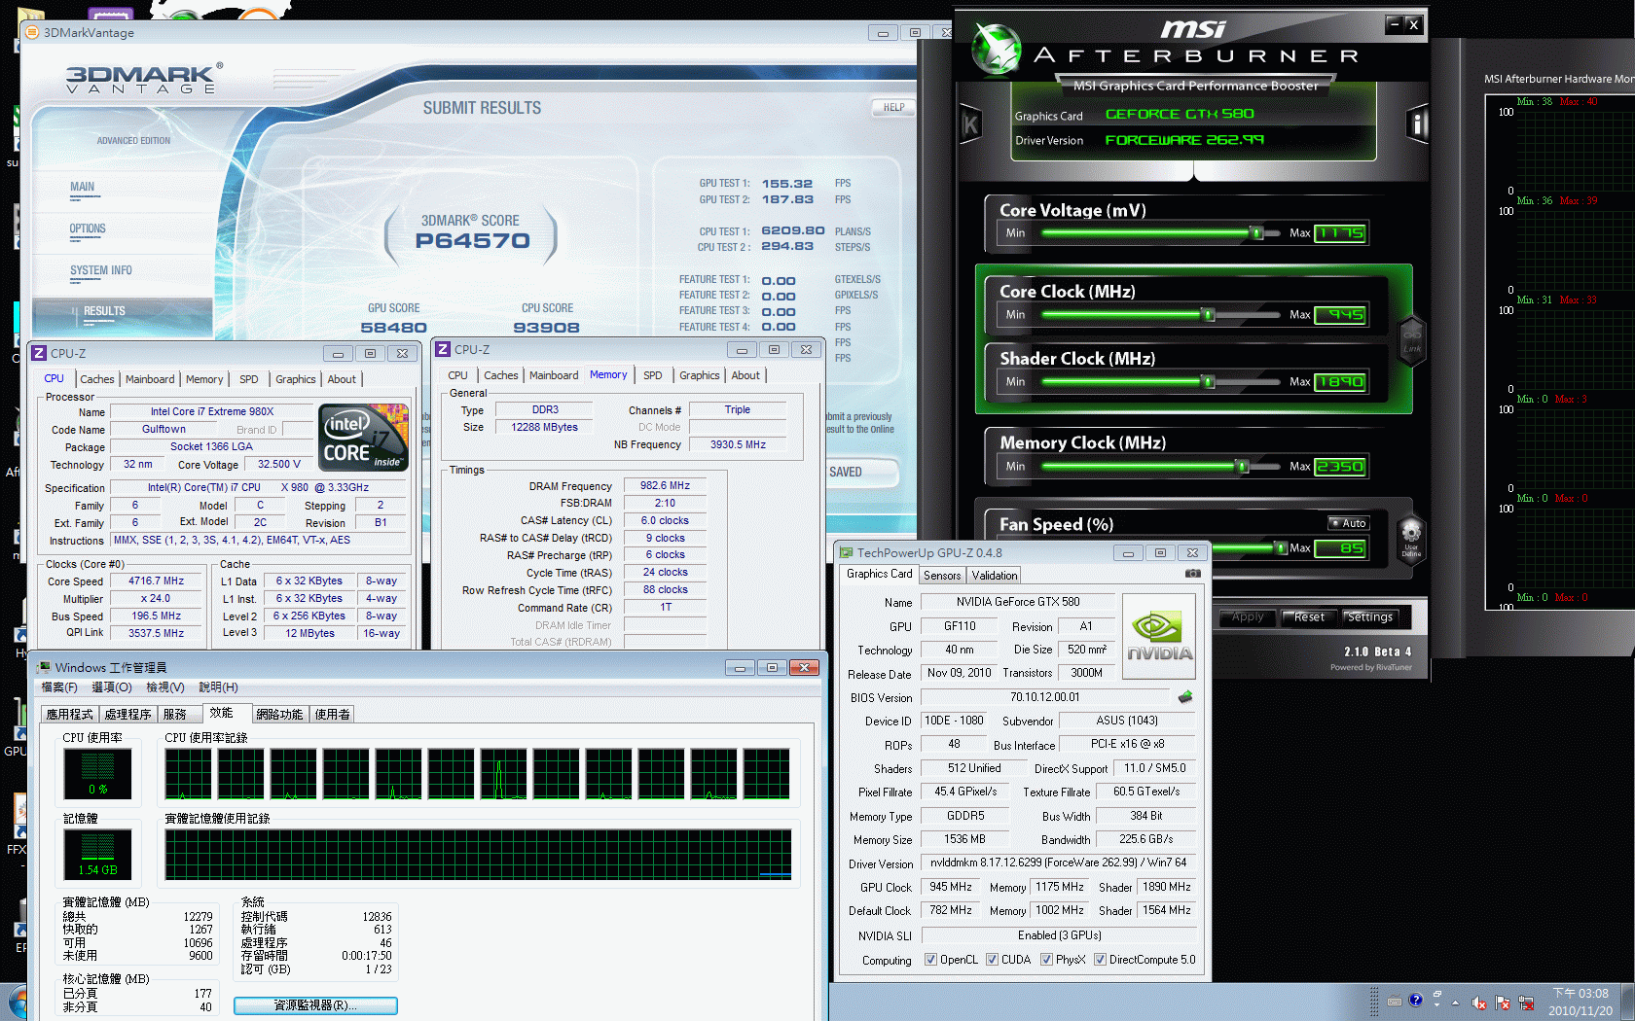Open the Mainboard tab in left CPU-Z

point(150,379)
